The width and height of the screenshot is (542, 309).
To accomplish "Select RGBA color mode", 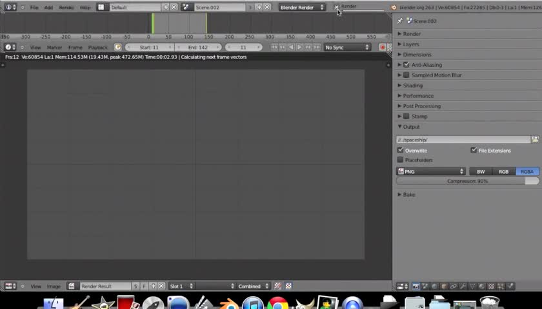I will click(527, 171).
